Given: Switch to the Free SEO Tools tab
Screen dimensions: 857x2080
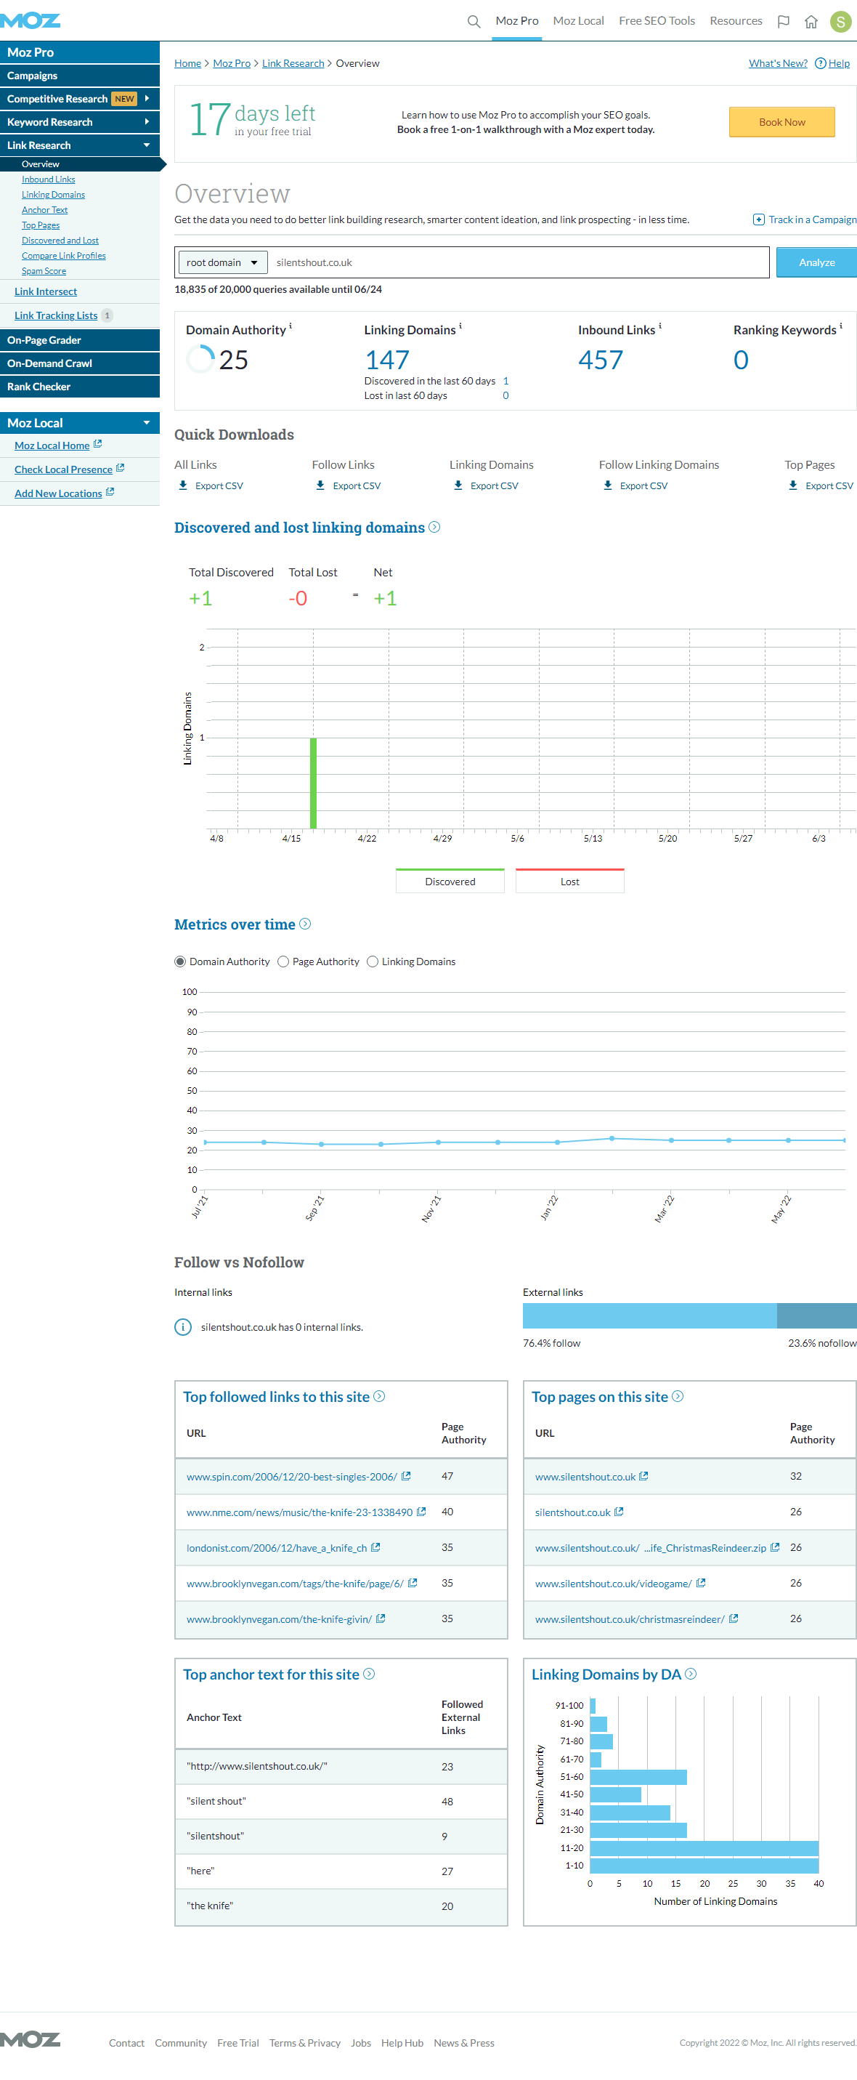Looking at the screenshot, I should tap(656, 21).
